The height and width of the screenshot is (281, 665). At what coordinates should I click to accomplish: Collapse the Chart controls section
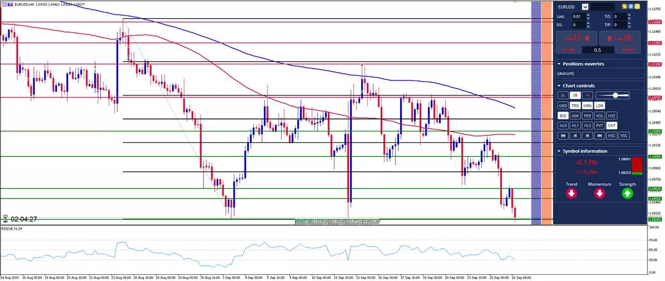559,86
